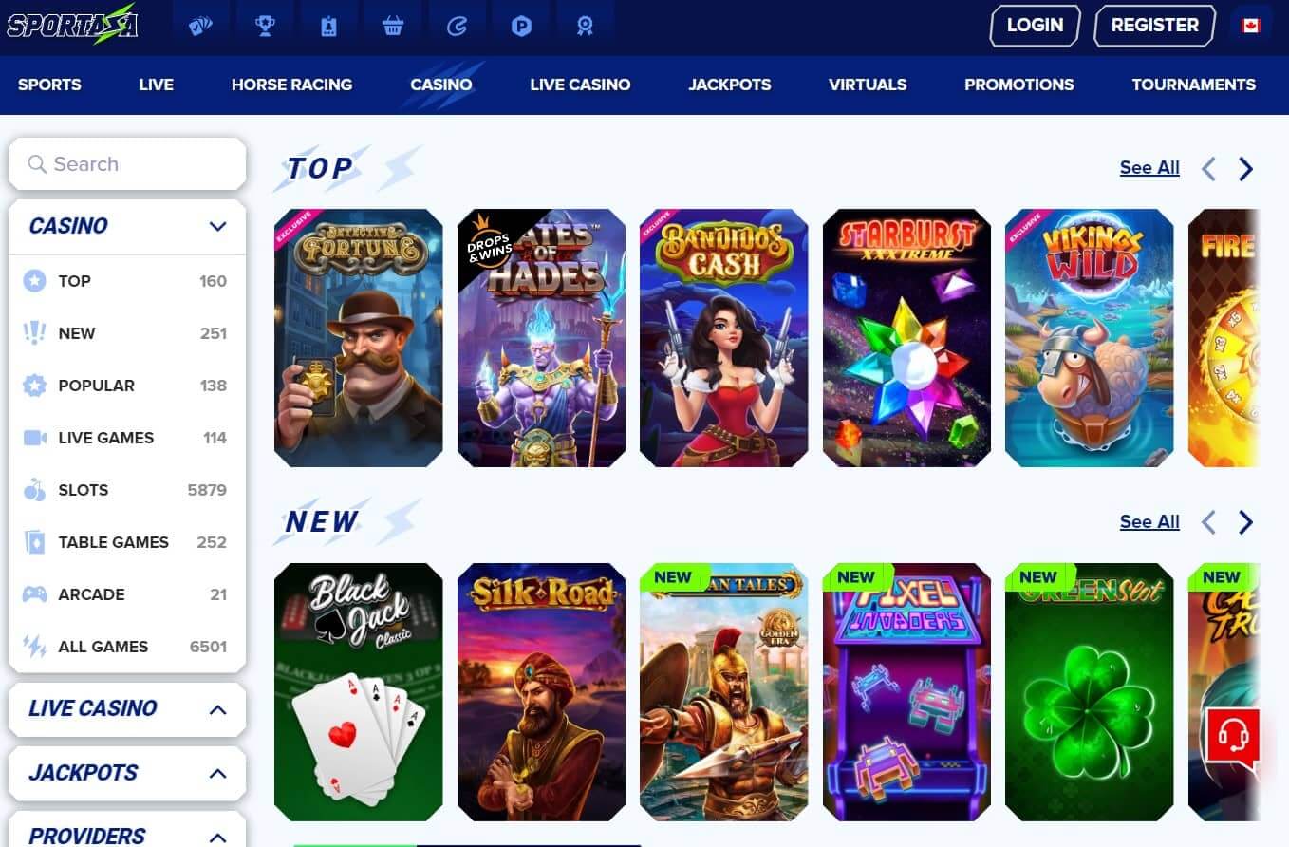
Task: Open the LIVE CASINO navigation tab
Action: tap(580, 85)
